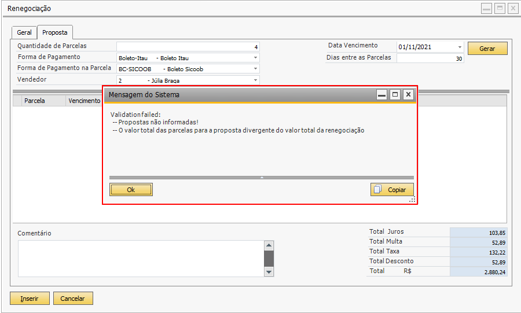
Task: Click the message dialog splitter handle arrow
Action: (262, 178)
